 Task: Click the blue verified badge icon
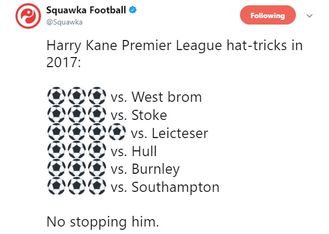coord(133,10)
